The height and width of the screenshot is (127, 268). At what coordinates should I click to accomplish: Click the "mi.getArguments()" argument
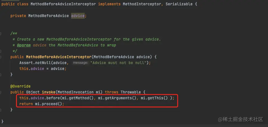point(117,98)
